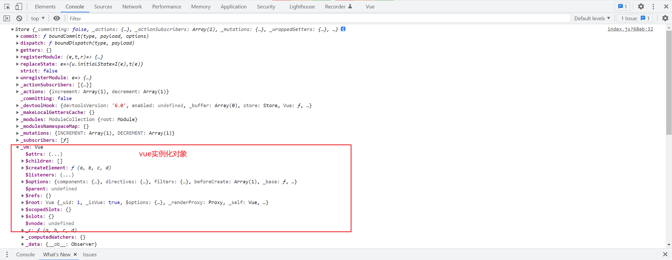The height and width of the screenshot is (260, 672).
Task: Click the scrollbar down arrow
Action: (669, 245)
